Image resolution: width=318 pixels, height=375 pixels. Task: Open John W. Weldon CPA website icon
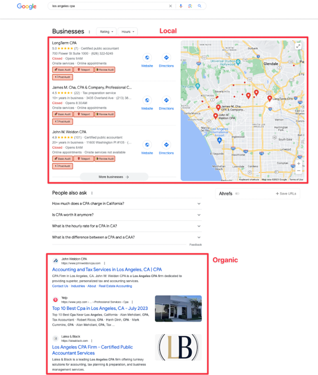coord(147,145)
